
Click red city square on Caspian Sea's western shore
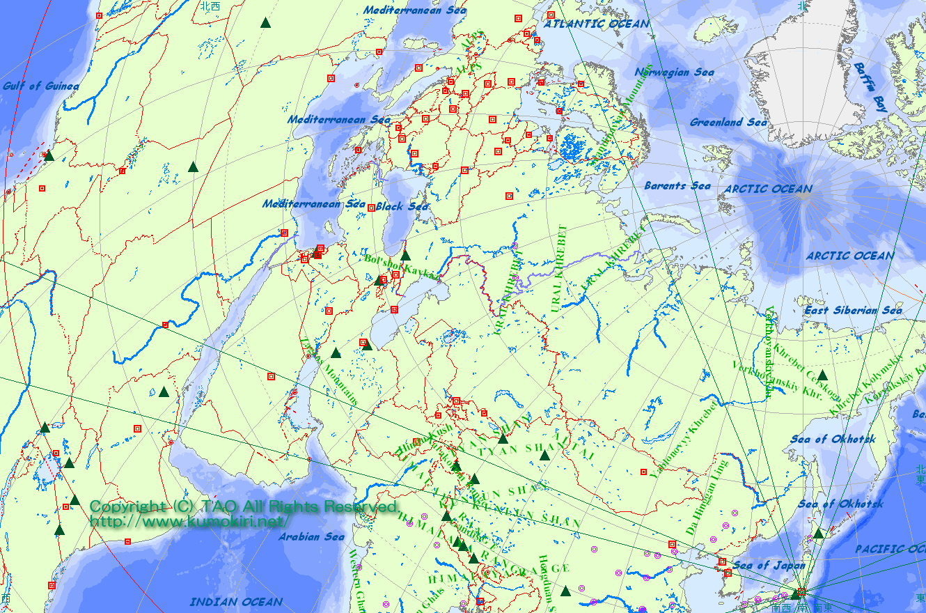(x=394, y=309)
